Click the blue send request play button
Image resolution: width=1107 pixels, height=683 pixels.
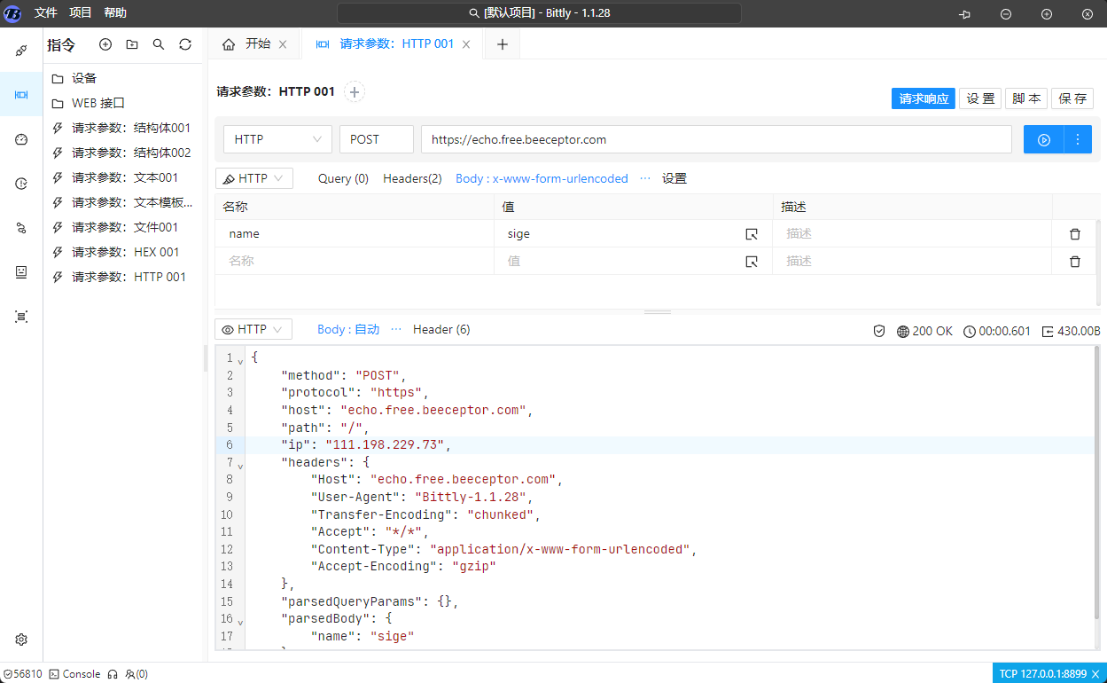click(x=1043, y=139)
